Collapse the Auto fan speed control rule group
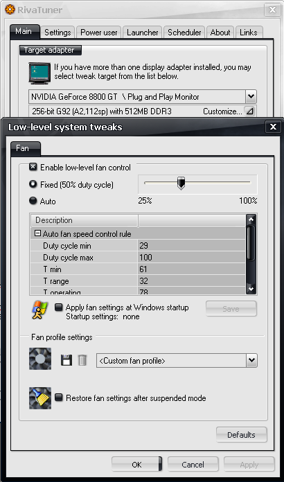 (37, 233)
